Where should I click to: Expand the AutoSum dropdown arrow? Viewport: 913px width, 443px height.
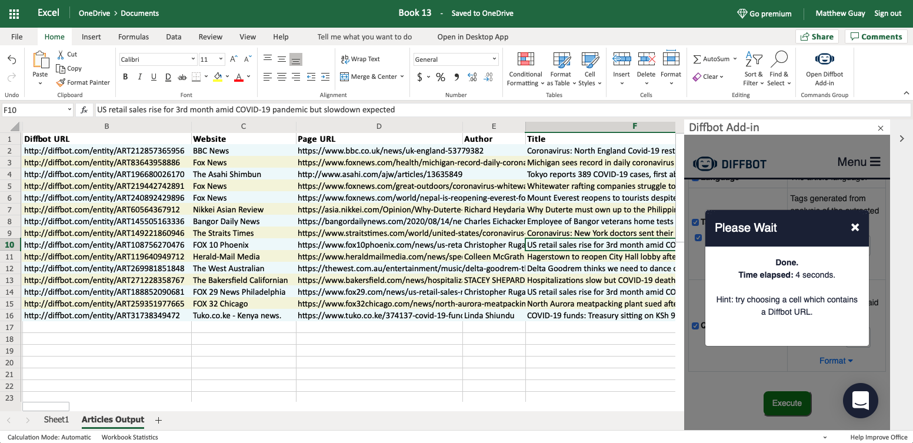pos(735,59)
